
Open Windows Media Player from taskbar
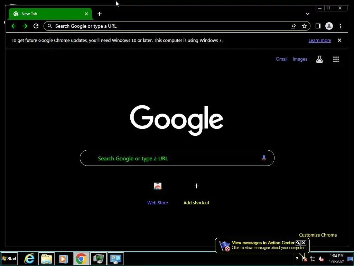[64, 258]
